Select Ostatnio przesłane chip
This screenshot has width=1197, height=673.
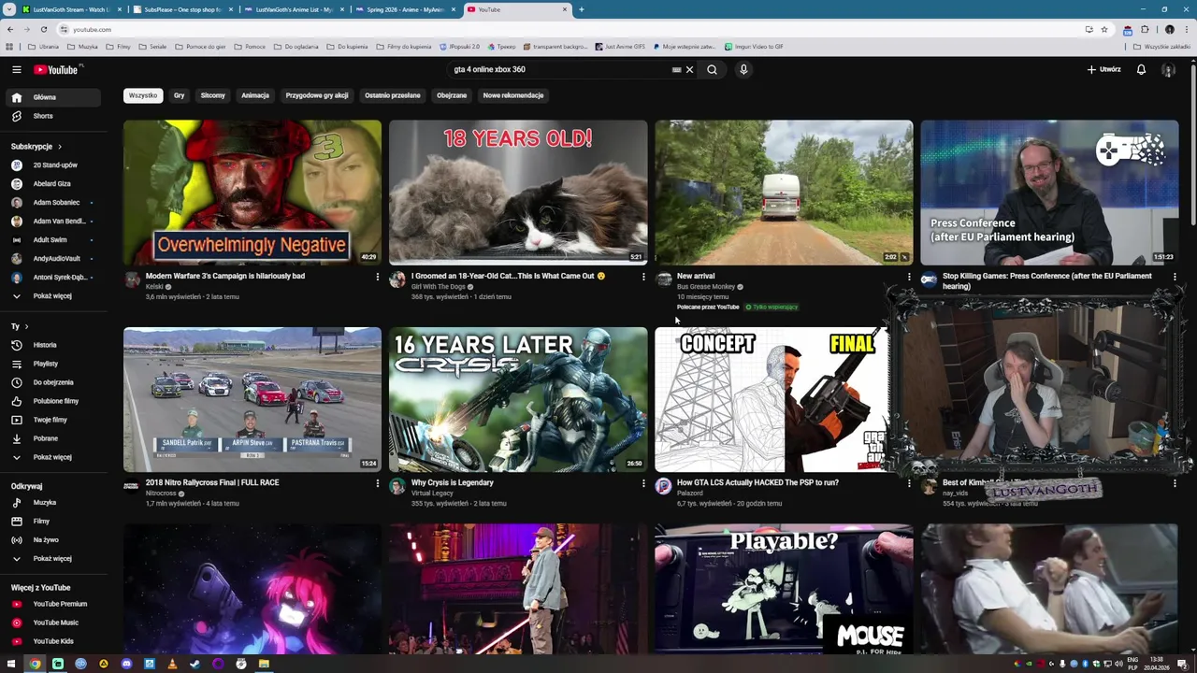(393, 95)
